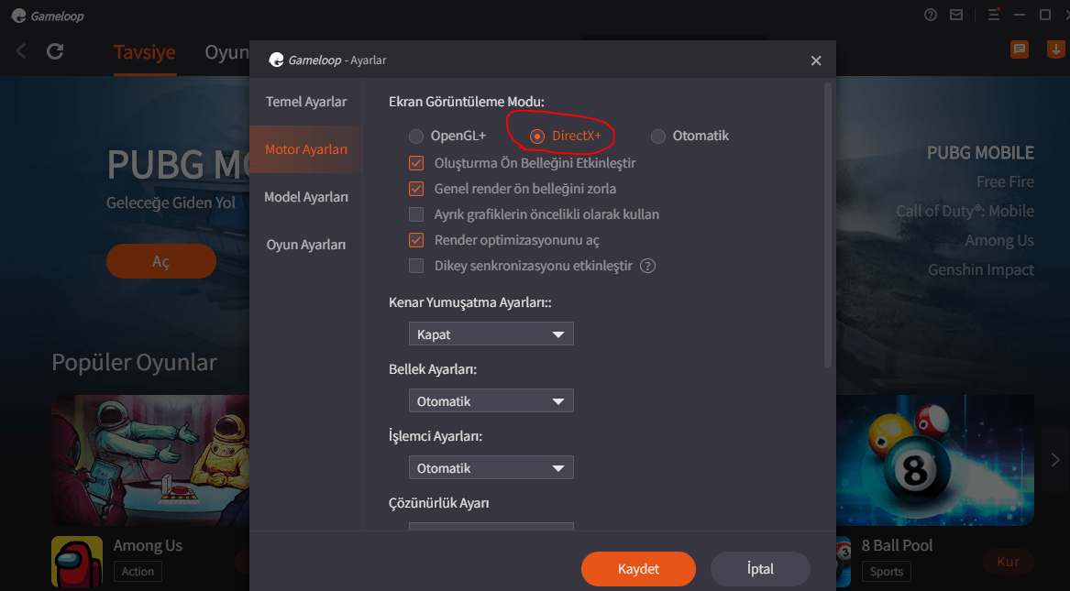Click the Kur button for 8 Ball Pool

coord(1008,562)
